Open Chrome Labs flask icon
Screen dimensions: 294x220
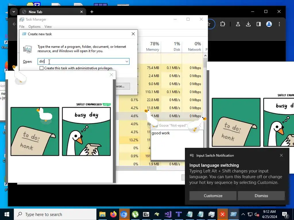click(x=238, y=24)
